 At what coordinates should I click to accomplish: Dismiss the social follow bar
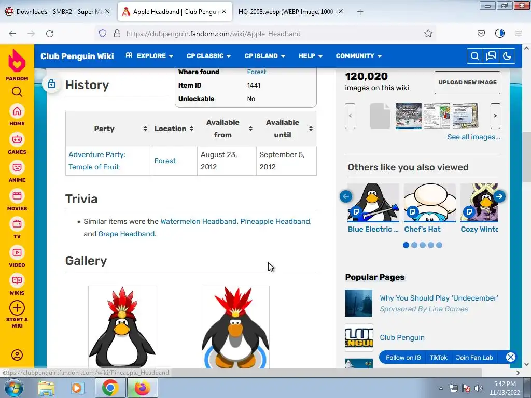(x=511, y=357)
